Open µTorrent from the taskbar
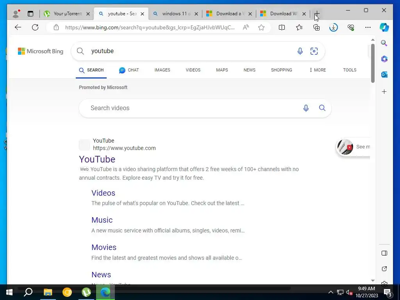This screenshot has width=400, height=300. [x=86, y=292]
